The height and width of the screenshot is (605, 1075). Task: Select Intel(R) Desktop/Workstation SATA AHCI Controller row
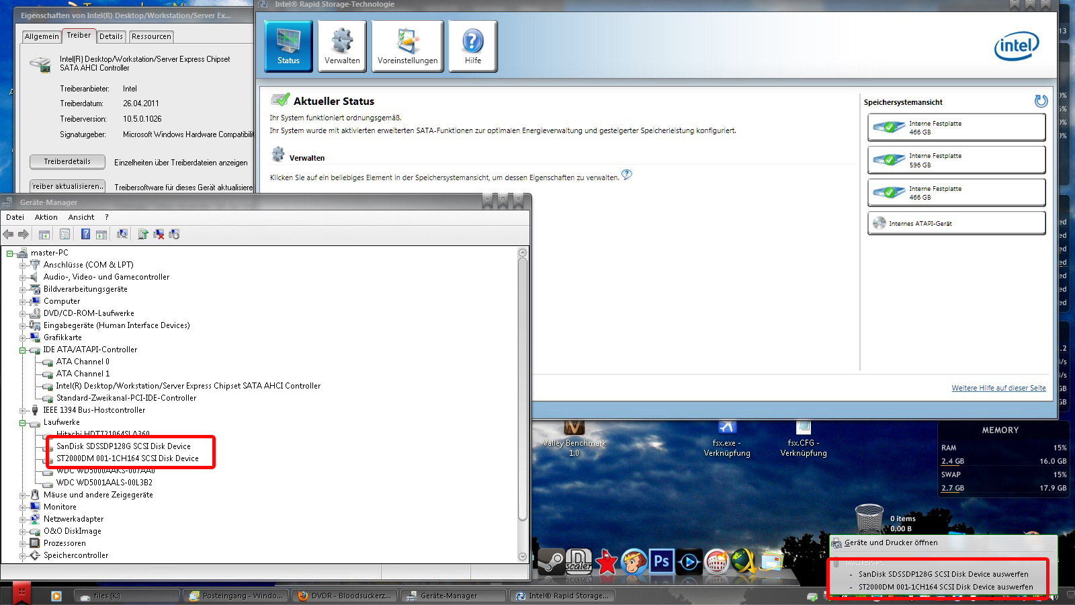(188, 386)
